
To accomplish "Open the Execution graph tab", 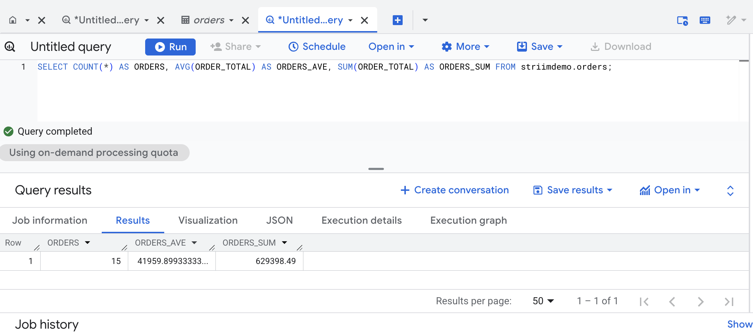I will [x=468, y=220].
